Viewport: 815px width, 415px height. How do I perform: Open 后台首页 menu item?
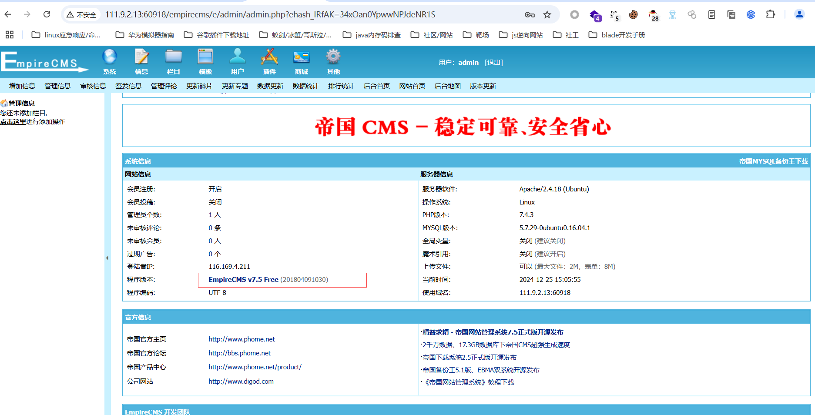click(x=377, y=86)
